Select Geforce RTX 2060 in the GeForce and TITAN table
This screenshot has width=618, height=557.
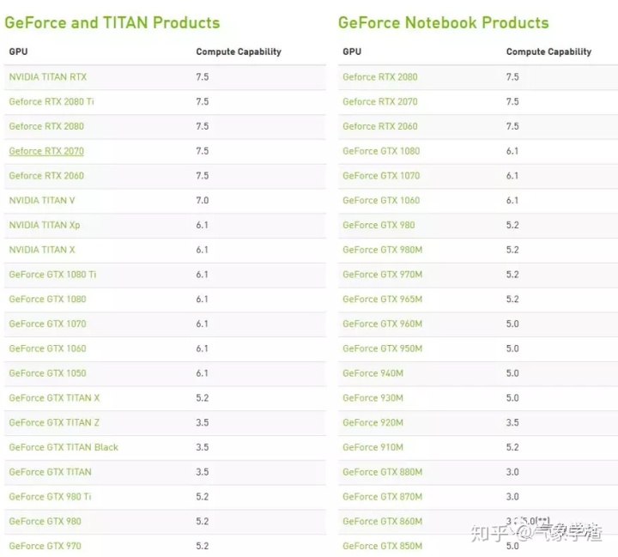coord(46,176)
